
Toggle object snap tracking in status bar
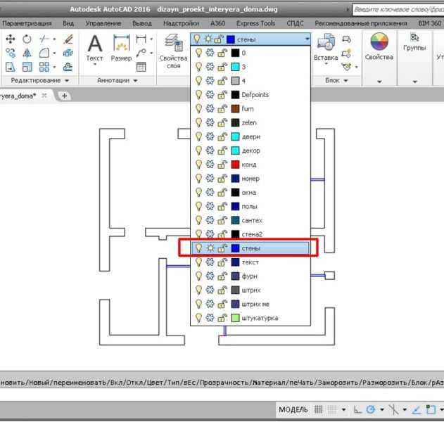417,409
